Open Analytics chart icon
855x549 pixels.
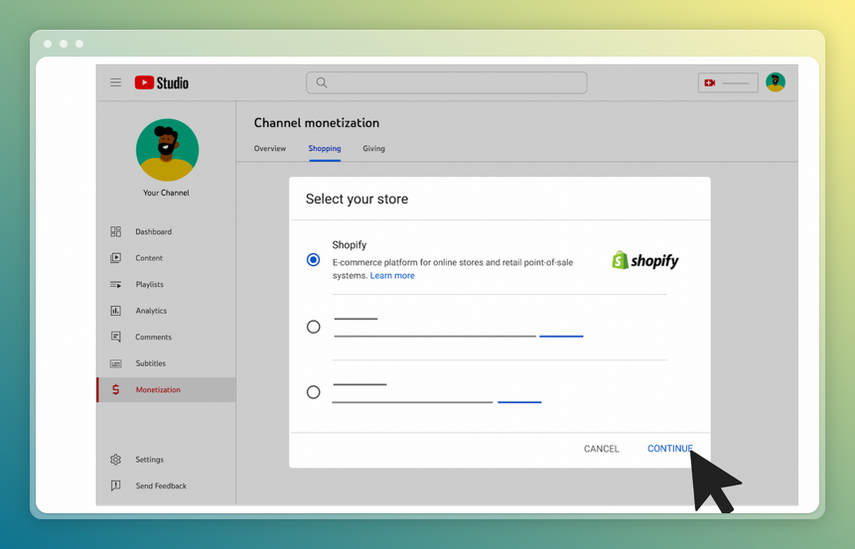click(x=115, y=311)
